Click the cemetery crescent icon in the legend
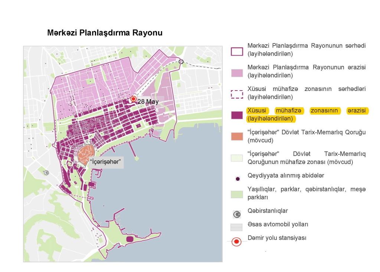380x272 pixels. [x=236, y=214]
